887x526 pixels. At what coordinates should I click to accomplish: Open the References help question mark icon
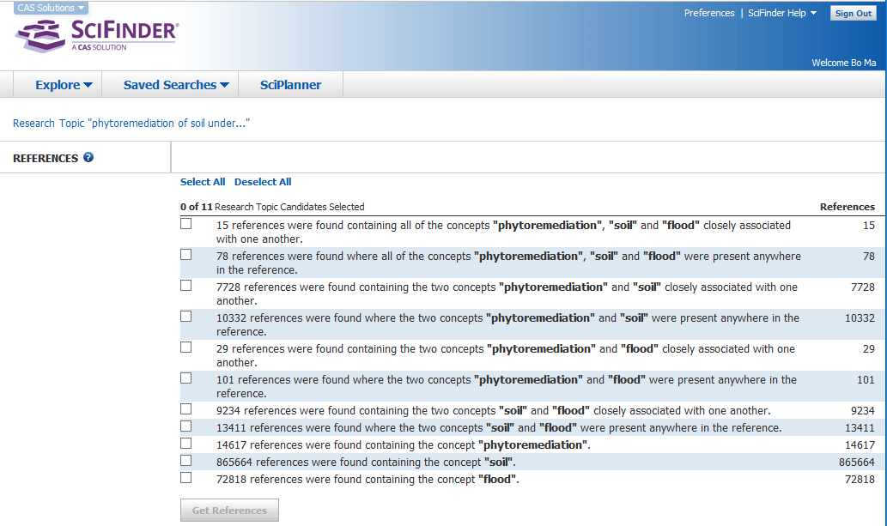(88, 158)
